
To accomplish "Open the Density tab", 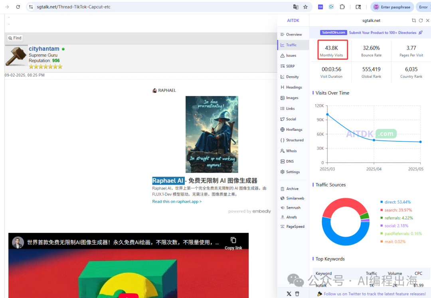I will 293,77.
